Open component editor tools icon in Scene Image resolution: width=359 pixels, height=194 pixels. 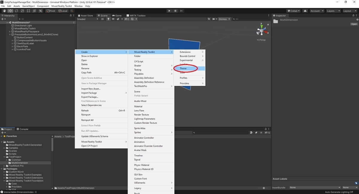click(x=209, y=19)
